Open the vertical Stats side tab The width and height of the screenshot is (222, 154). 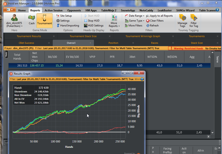[x=6, y=54]
